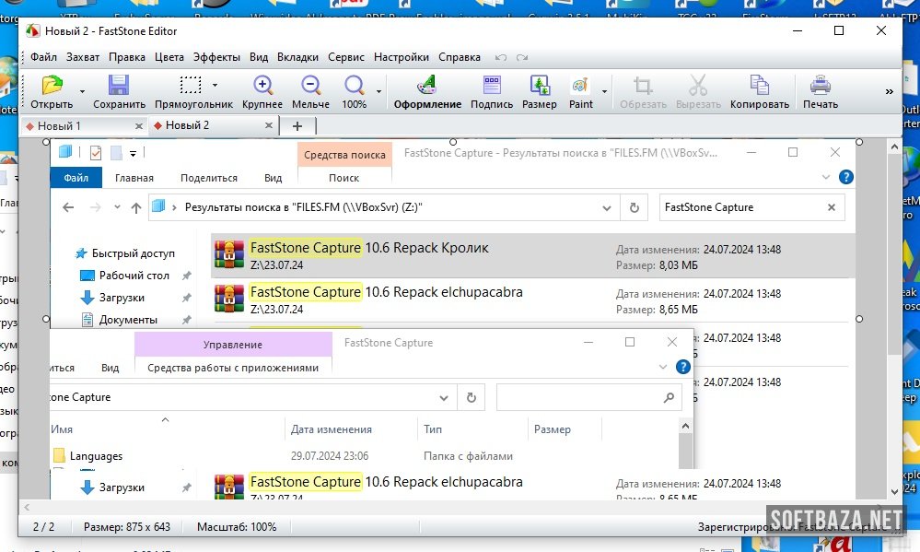Screen dimensions: 920x552
Task: Expand the zoom 100% dropdown arrow
Action: point(378,91)
